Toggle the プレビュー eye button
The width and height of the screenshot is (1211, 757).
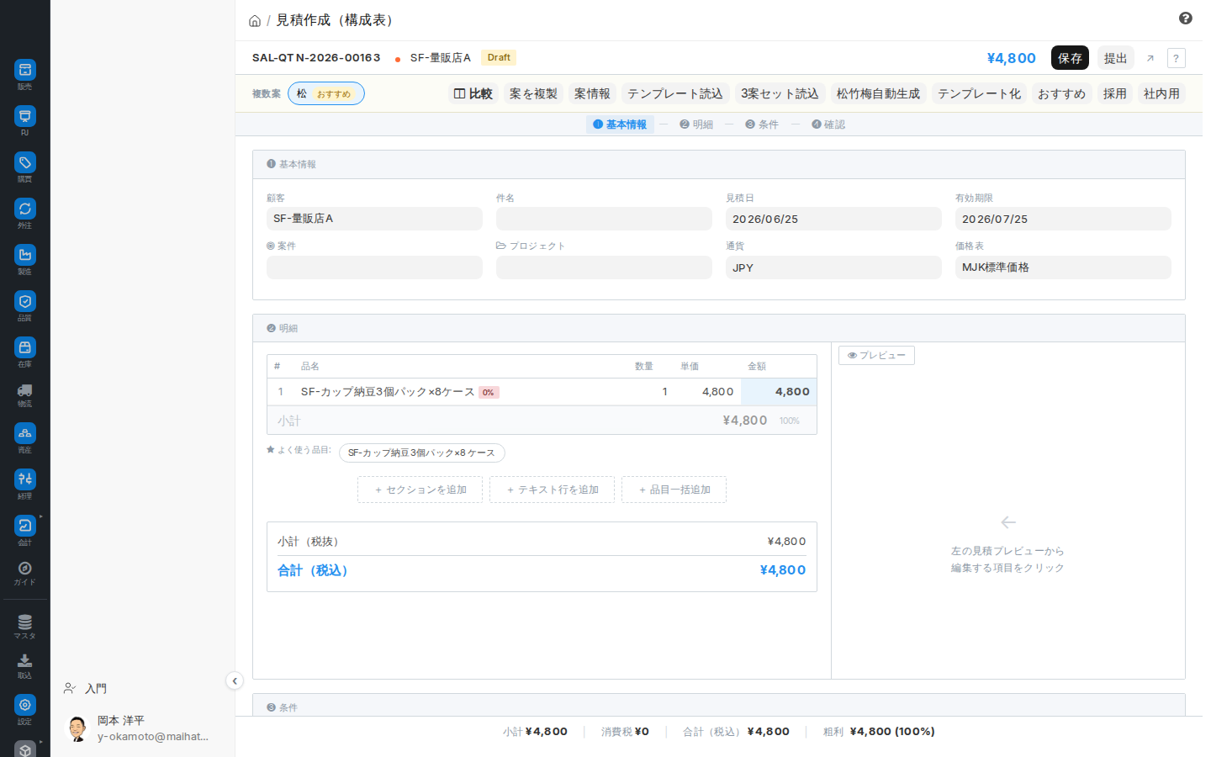(876, 355)
